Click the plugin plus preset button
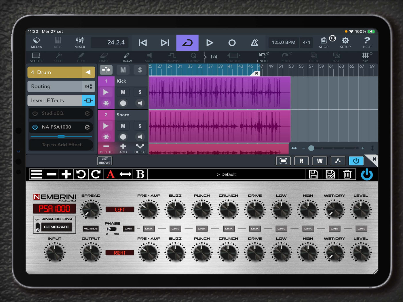Viewport: 403px width, 302px height. click(x=66, y=174)
